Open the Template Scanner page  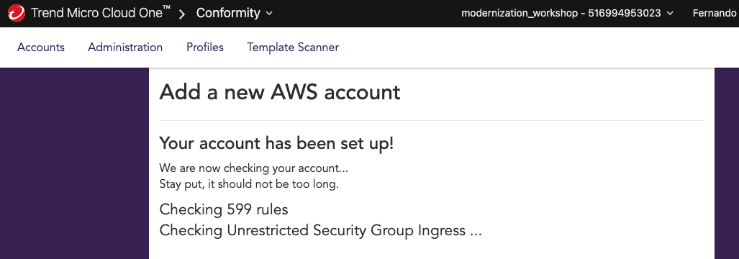293,47
